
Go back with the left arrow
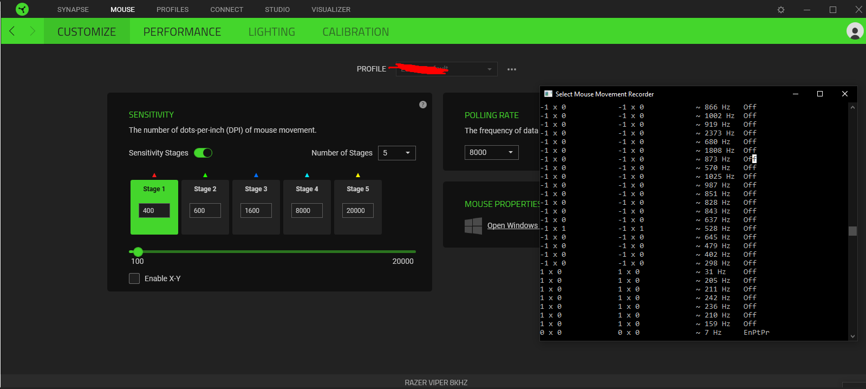[12, 31]
